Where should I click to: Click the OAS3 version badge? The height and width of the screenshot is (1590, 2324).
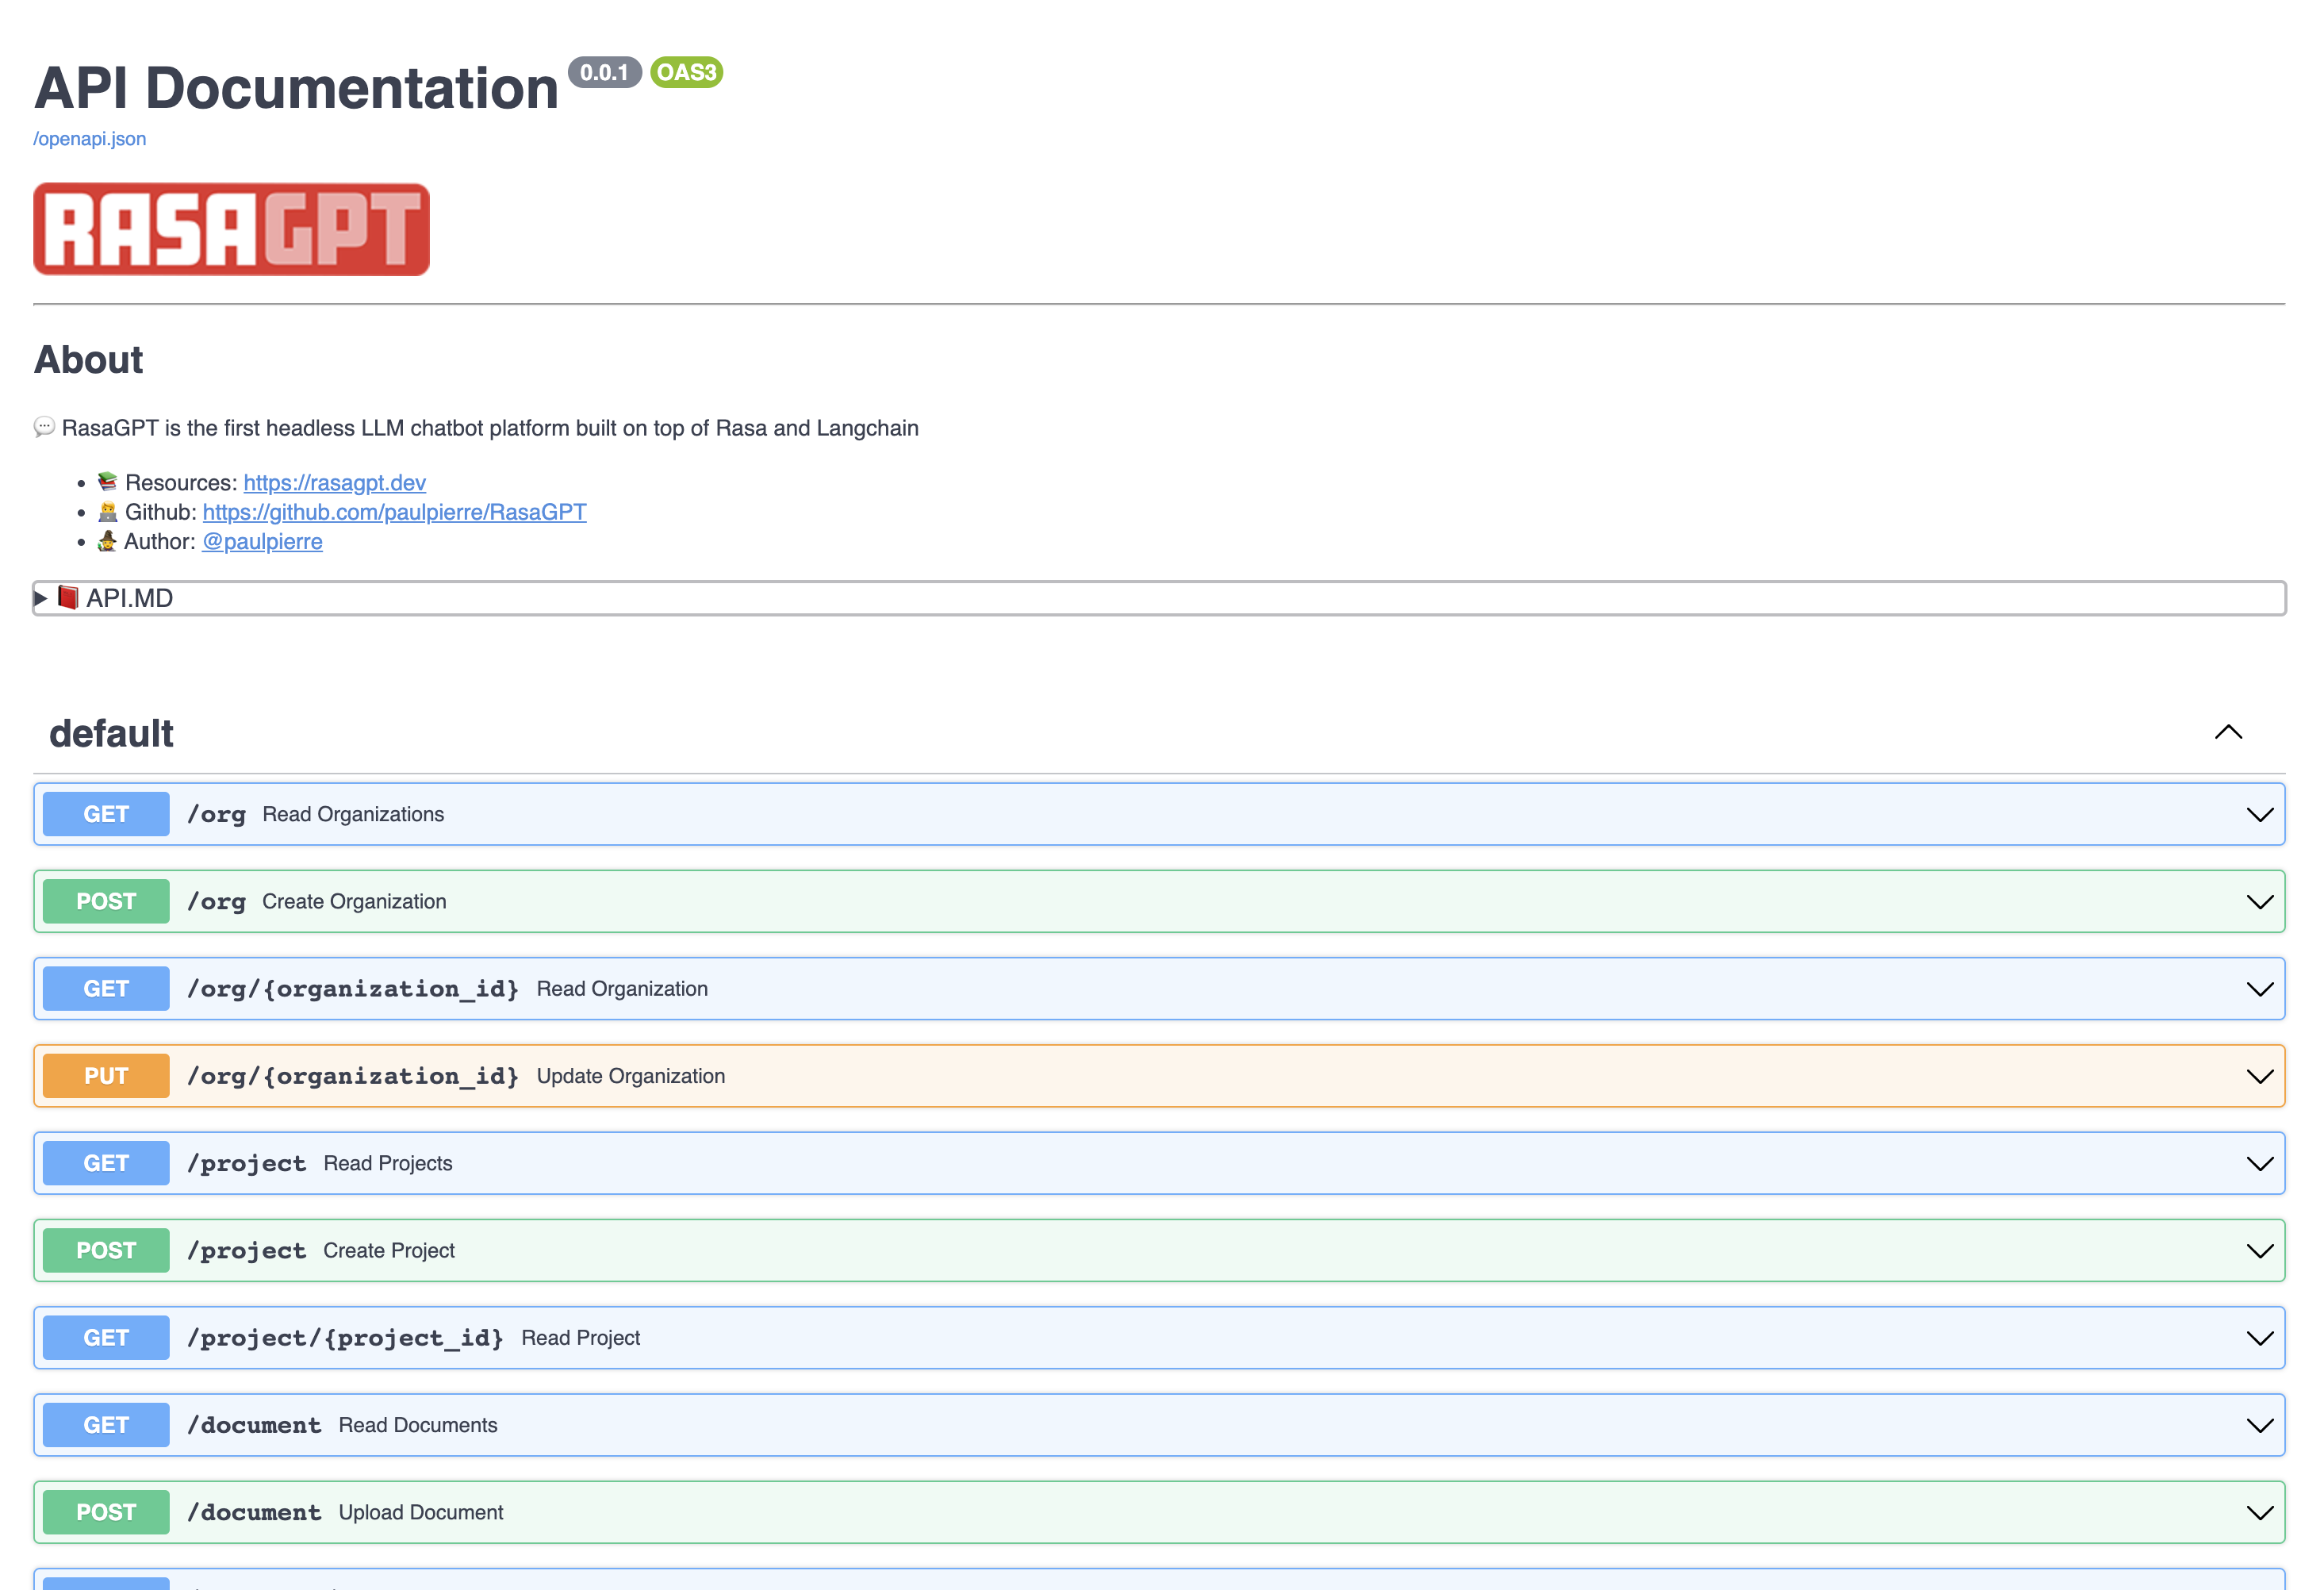click(x=686, y=72)
